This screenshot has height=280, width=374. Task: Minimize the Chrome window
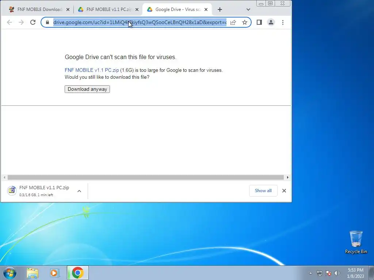click(261, 4)
